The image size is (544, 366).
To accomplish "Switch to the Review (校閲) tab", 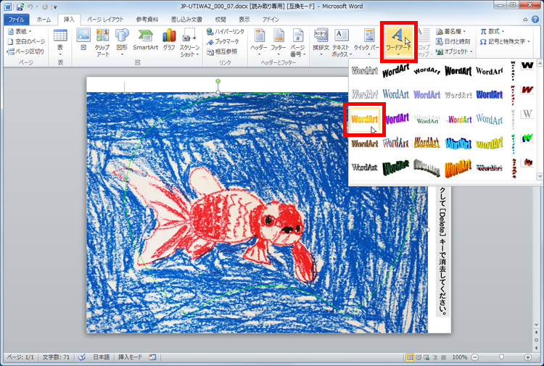I will 221,20.
